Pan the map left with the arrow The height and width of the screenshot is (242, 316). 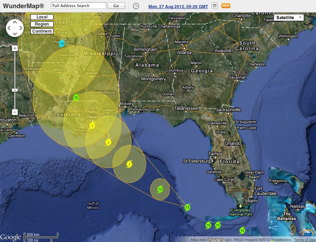(9, 28)
